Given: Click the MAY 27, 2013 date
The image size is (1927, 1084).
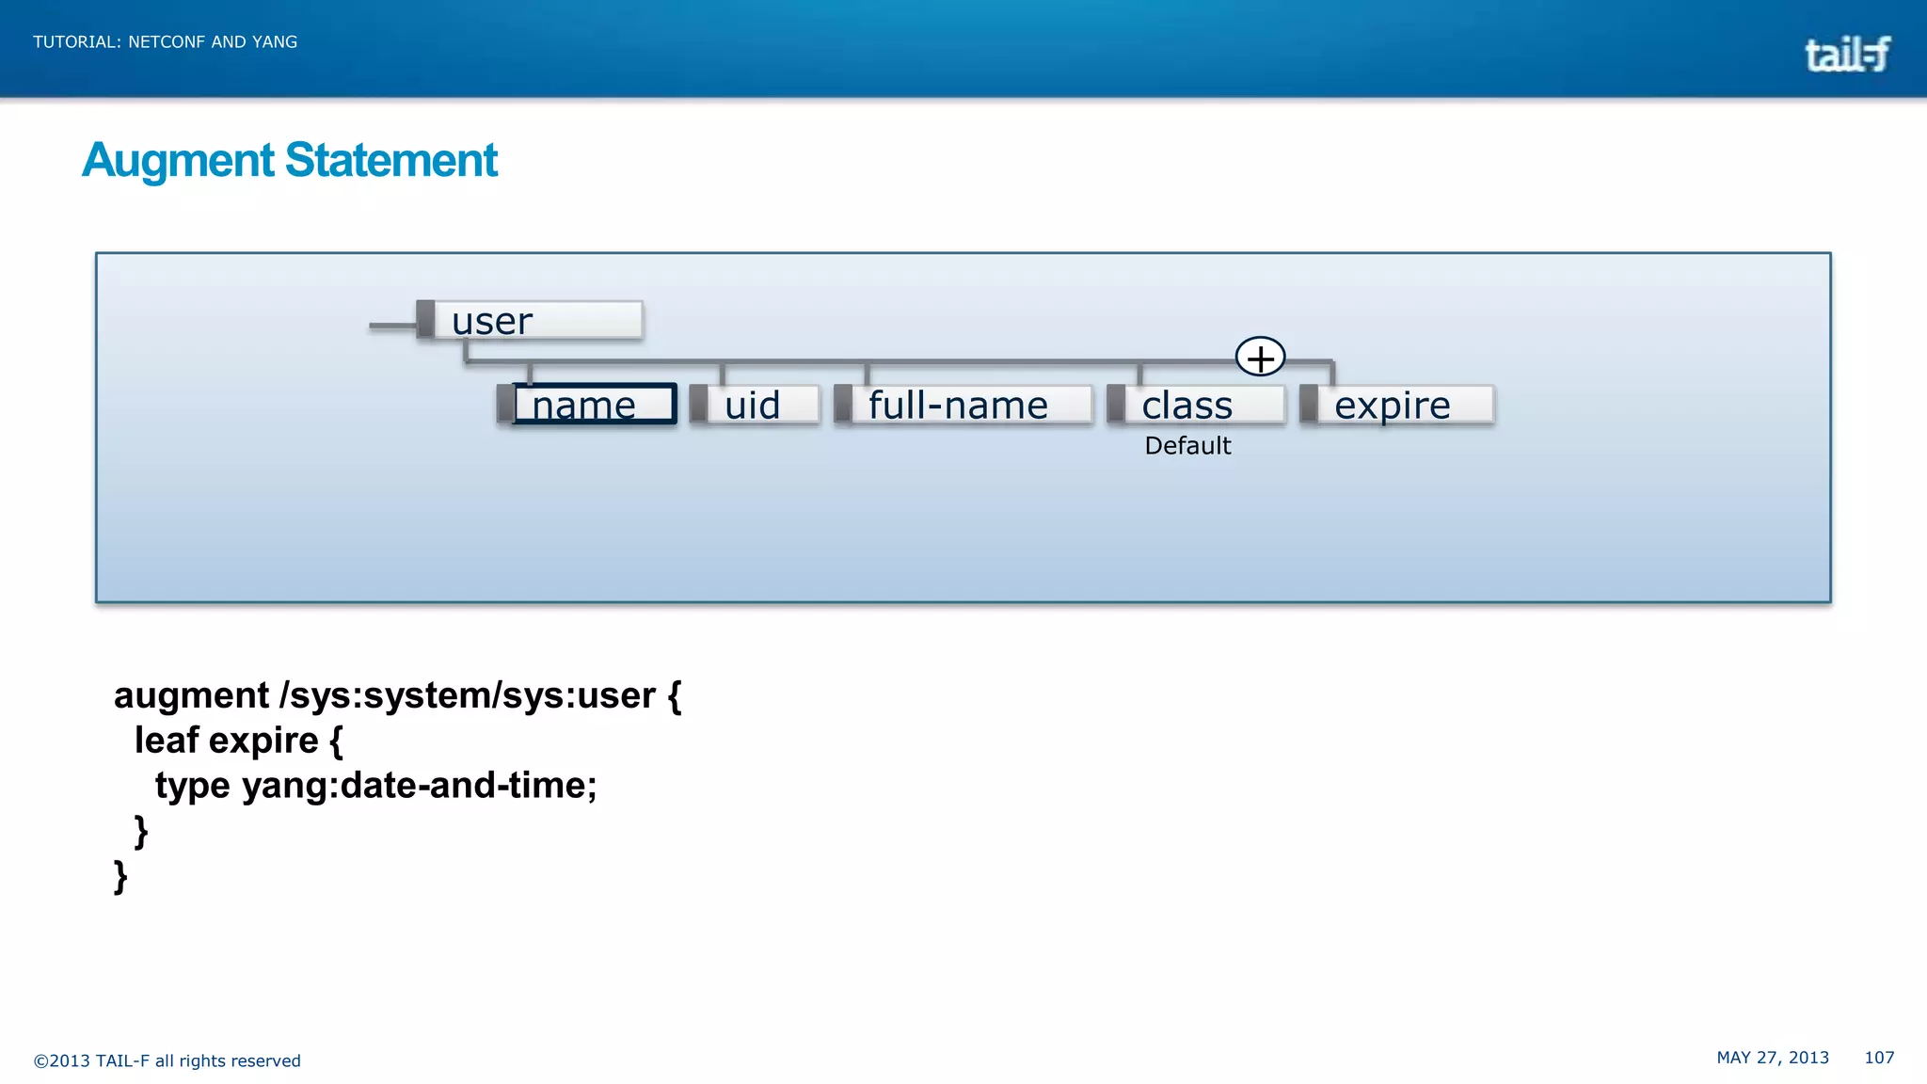Looking at the screenshot, I should [1773, 1058].
